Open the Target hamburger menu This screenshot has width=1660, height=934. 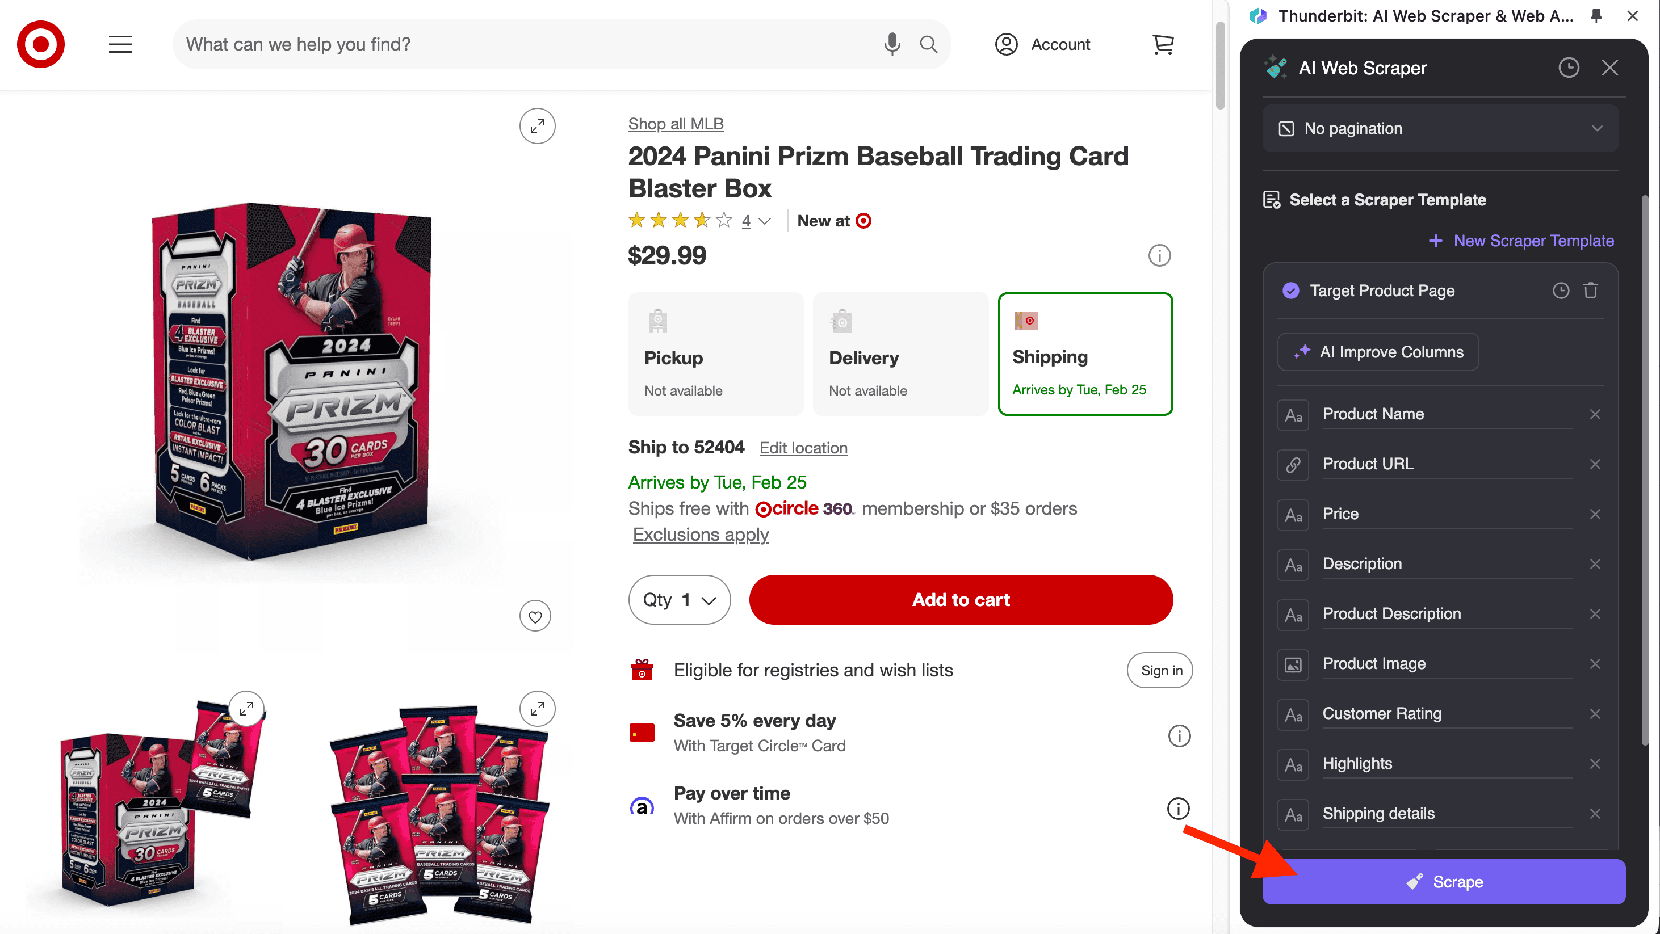coord(120,44)
